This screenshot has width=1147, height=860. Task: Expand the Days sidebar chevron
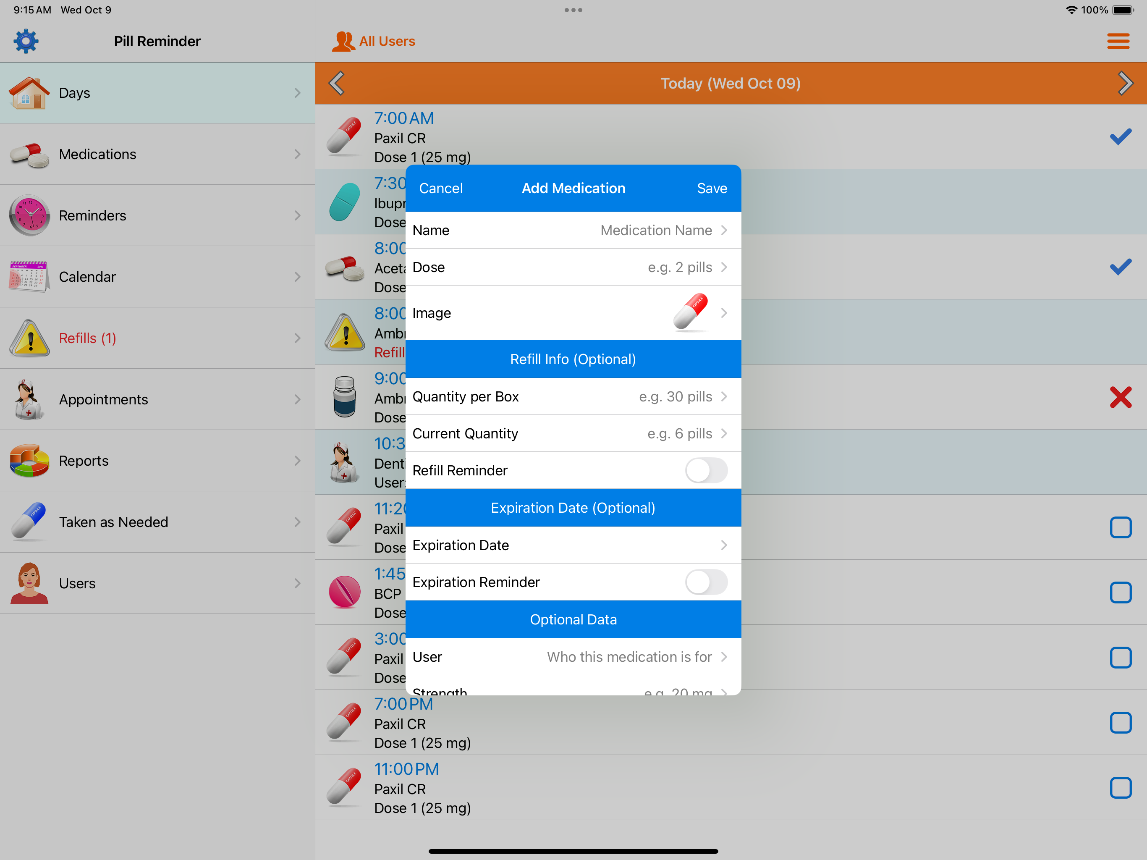coord(297,93)
